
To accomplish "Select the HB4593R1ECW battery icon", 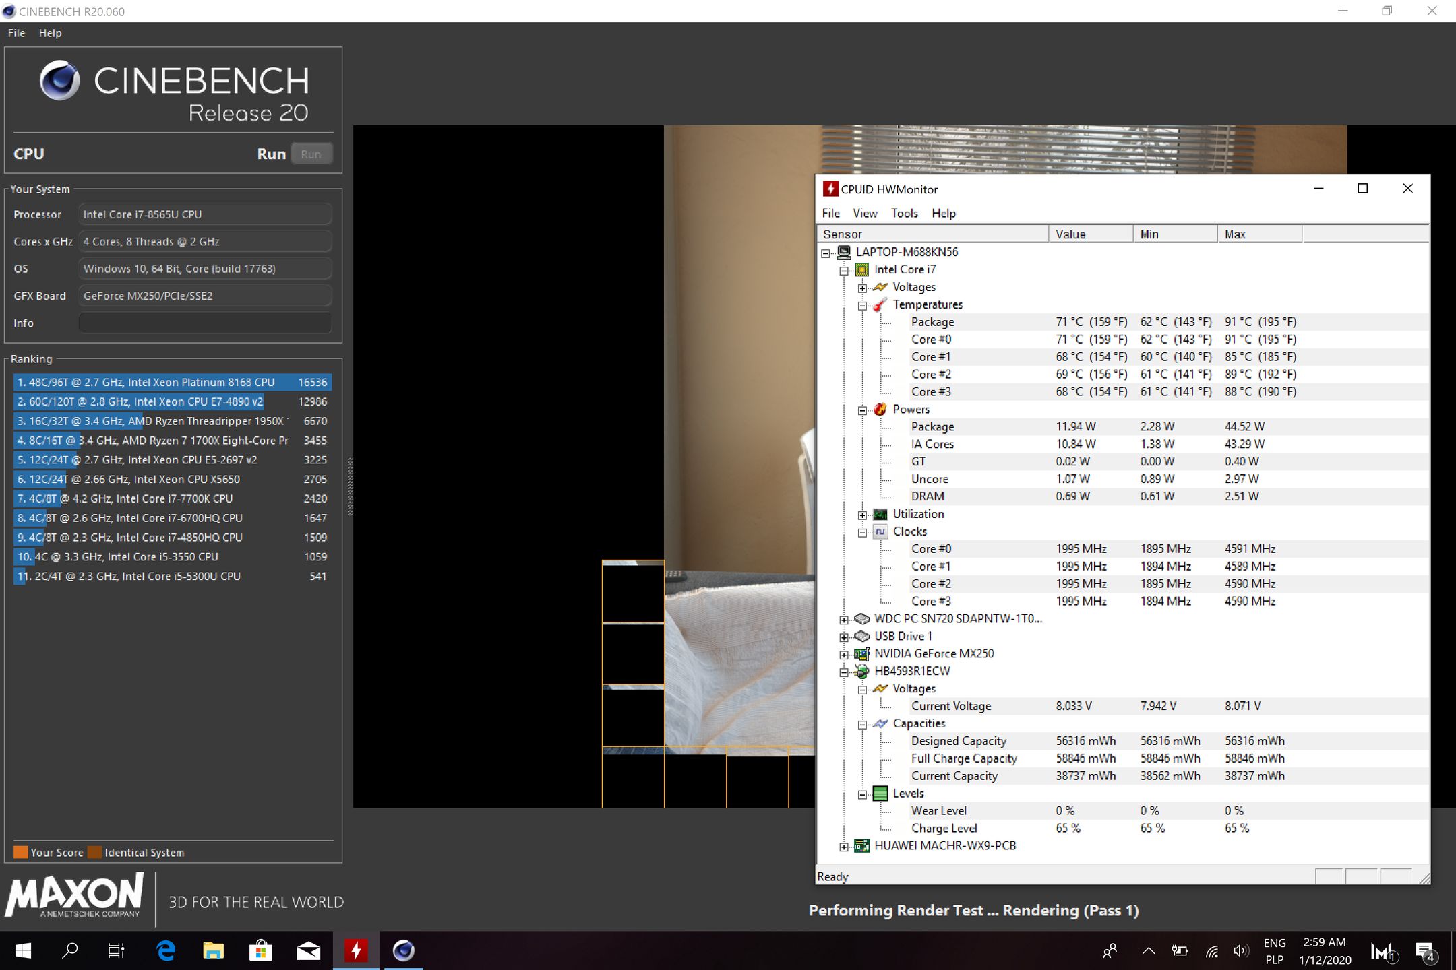I will 861,671.
